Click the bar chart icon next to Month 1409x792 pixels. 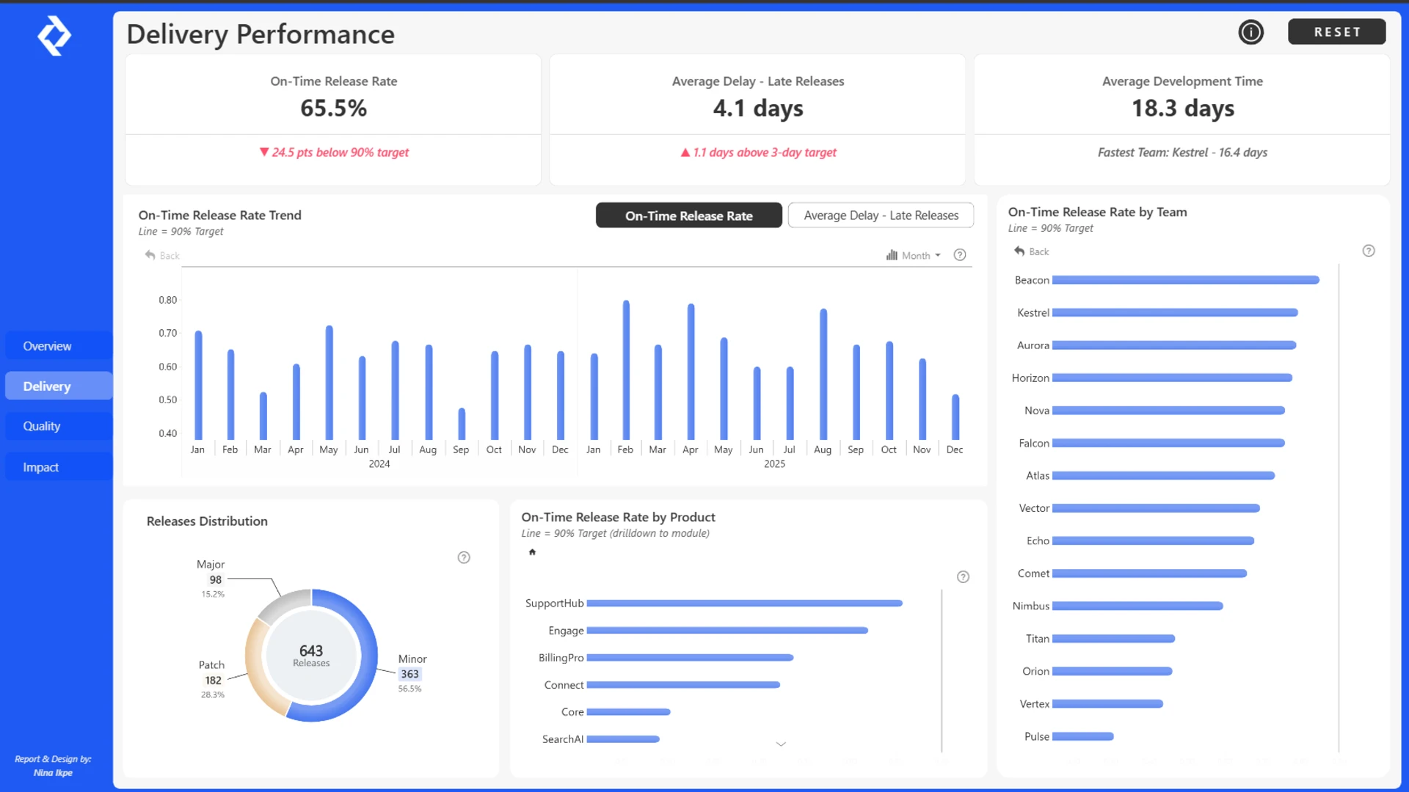click(892, 255)
